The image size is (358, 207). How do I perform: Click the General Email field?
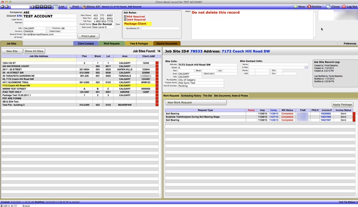(50, 34)
